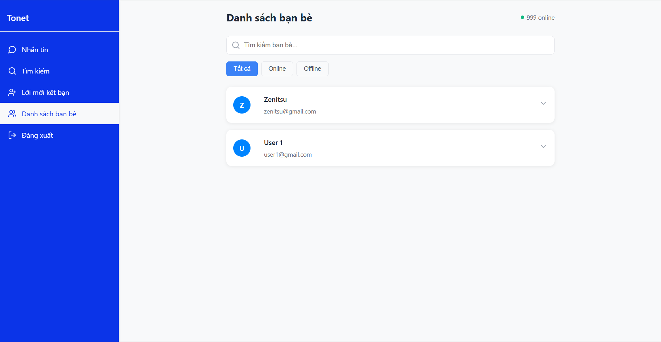Filter friends by Online
The width and height of the screenshot is (661, 342).
277,69
